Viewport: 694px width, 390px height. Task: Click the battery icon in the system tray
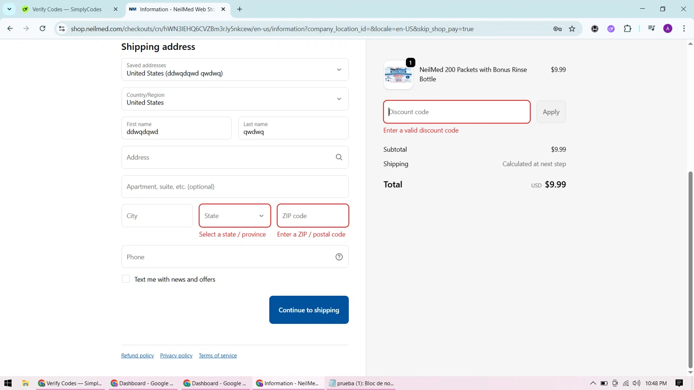pyautogui.click(x=604, y=383)
